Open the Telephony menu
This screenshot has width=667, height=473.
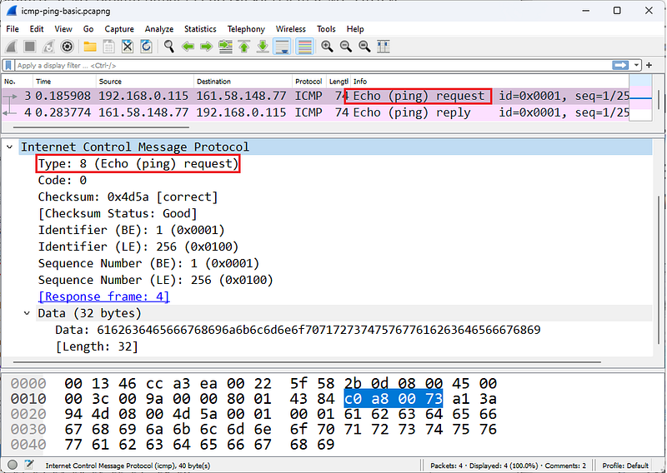[246, 29]
